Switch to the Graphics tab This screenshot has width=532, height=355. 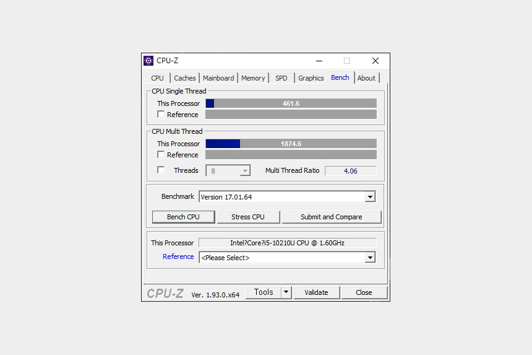pyautogui.click(x=311, y=78)
